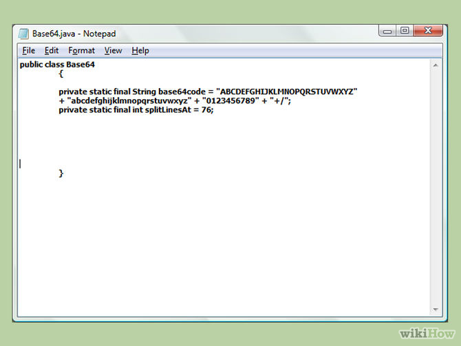Click the '"abcdefghijklmnopqrstuvwxyz"' string line

click(175, 101)
